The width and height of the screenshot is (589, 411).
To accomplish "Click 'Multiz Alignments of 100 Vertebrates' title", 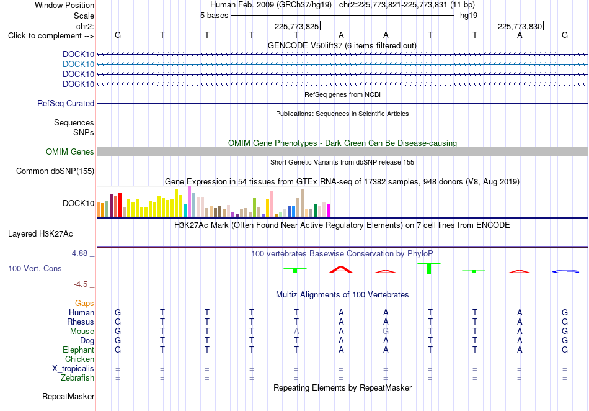I will click(x=342, y=294).
